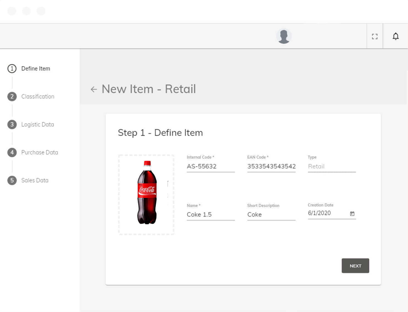The width and height of the screenshot is (408, 312).
Task: Click the NEXT button
Action: point(355,266)
